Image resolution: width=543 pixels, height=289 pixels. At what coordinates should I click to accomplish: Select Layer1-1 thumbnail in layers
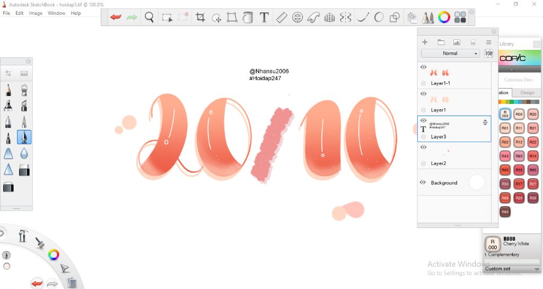pyautogui.click(x=440, y=73)
